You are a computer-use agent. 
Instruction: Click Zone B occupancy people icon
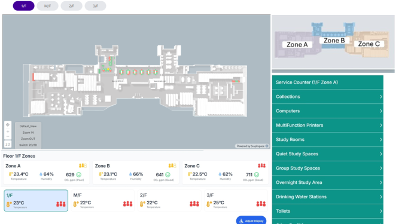(172, 165)
